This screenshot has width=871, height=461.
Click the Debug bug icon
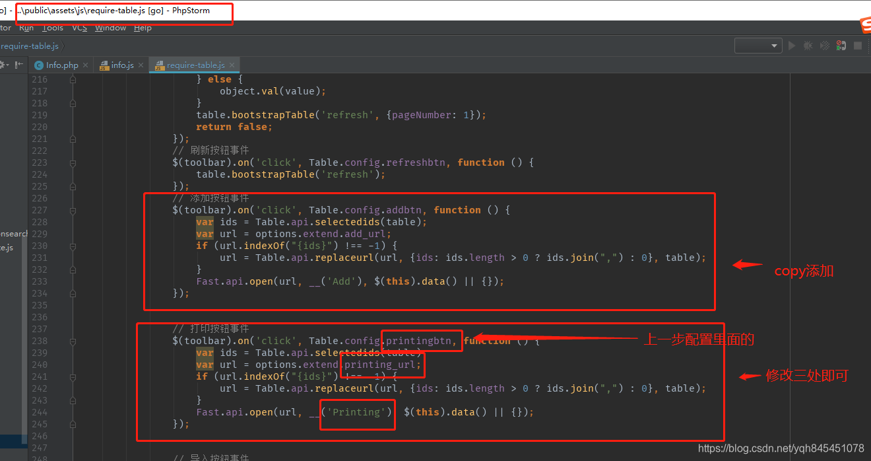tap(808, 46)
